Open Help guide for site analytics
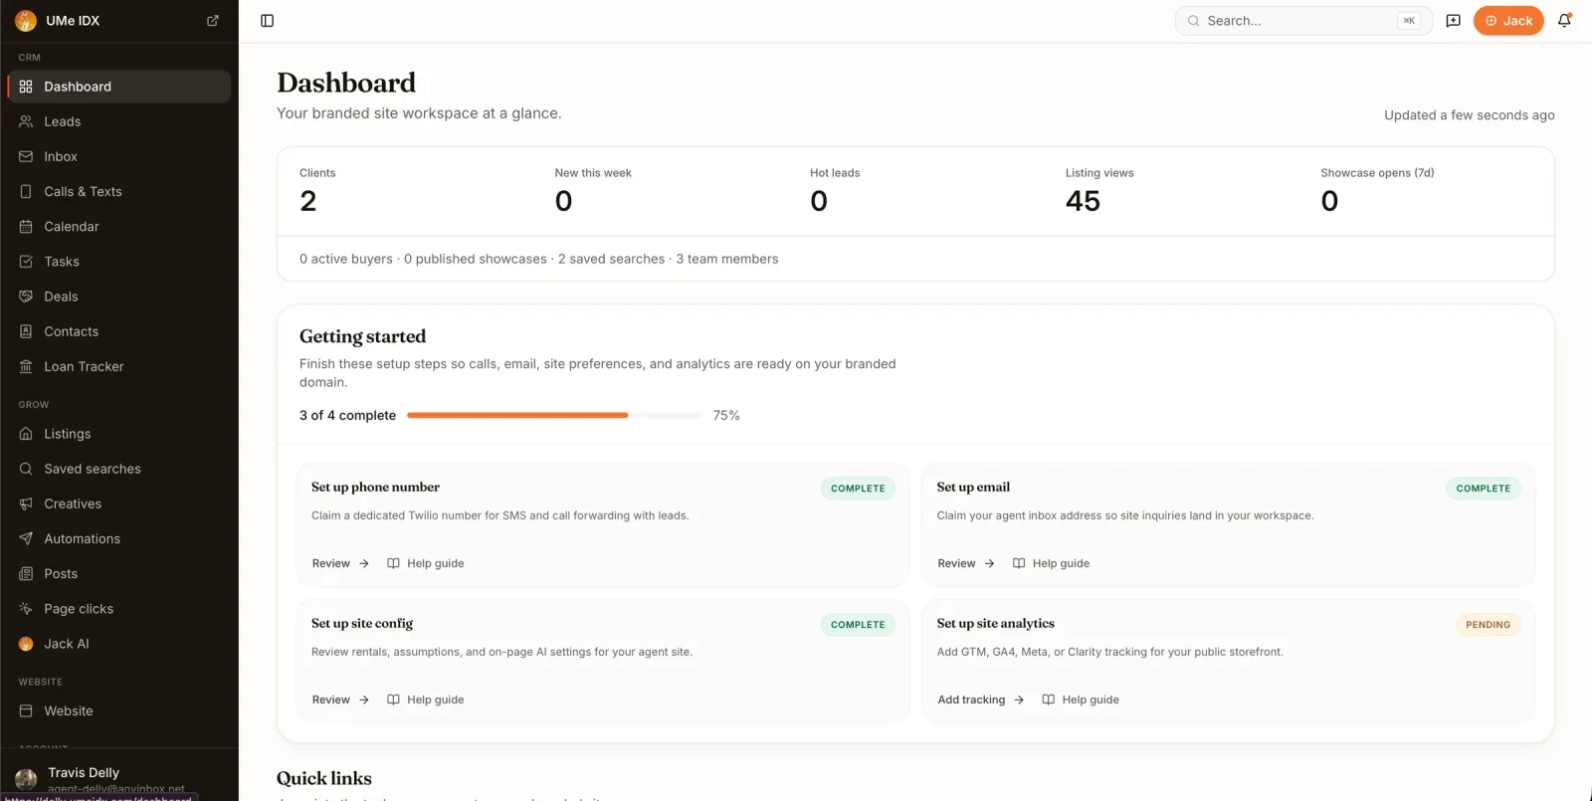Image resolution: width=1592 pixels, height=801 pixels. (x=1081, y=700)
